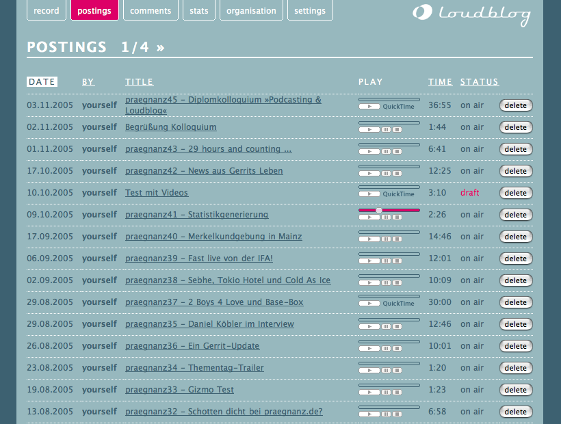
Task: Open praegnanz45 – Diplomkolloquium posting title
Action: pos(223,105)
